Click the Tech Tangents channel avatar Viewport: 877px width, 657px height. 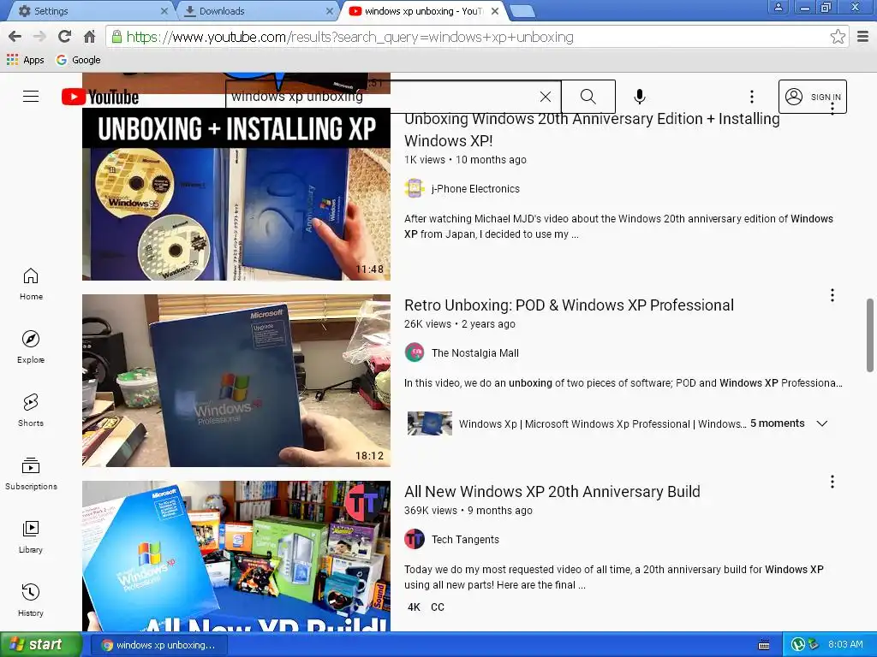415,540
